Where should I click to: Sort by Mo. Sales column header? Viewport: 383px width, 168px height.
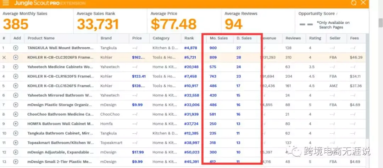pos(218,38)
